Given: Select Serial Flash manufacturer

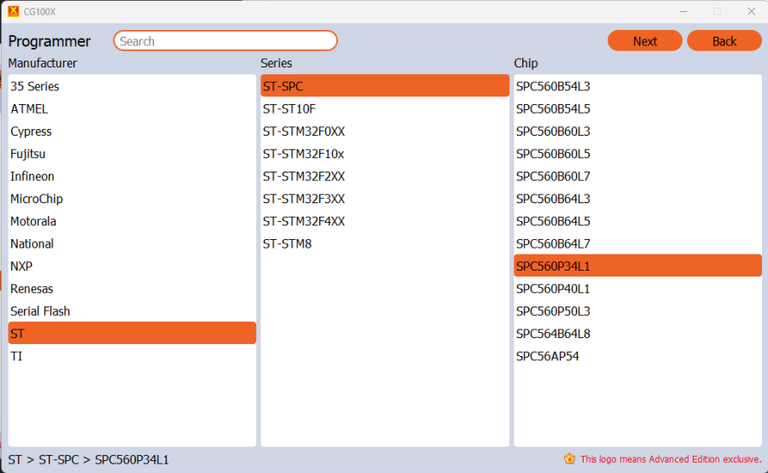Looking at the screenshot, I should pos(40,311).
